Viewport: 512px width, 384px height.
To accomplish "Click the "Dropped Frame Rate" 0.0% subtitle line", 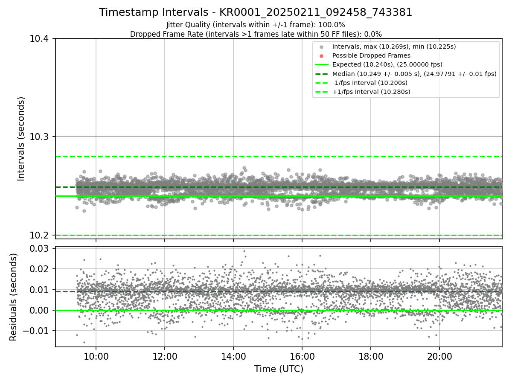I will pyautogui.click(x=256, y=34).
